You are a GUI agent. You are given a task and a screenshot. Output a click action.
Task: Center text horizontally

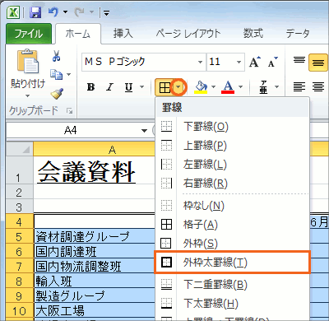[318, 87]
